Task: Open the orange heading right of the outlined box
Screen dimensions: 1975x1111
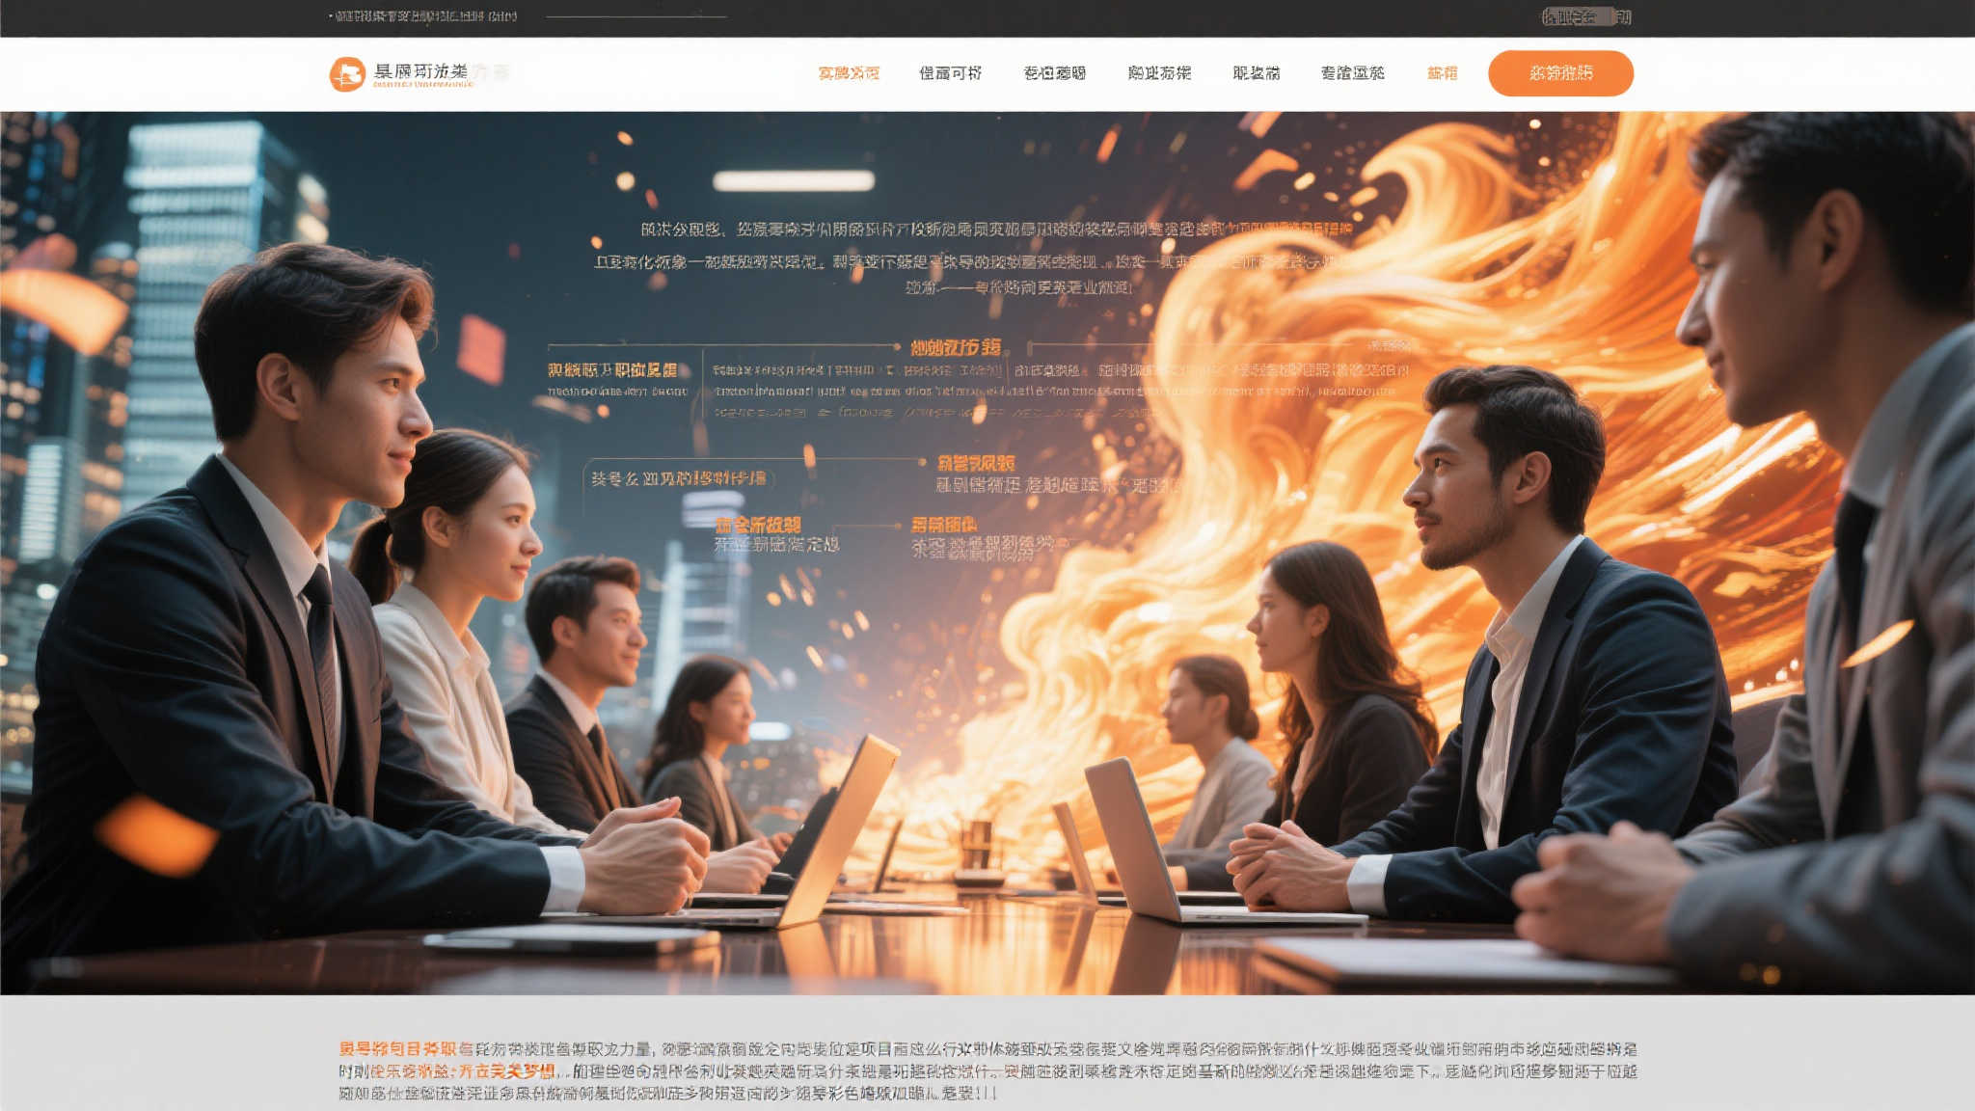Action: click(x=976, y=464)
